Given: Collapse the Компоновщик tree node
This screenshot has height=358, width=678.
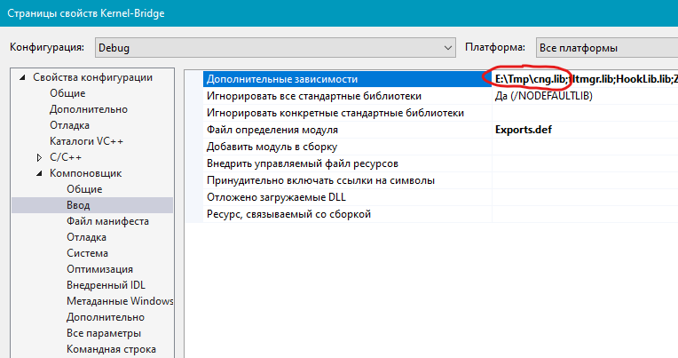Looking at the screenshot, I should [39, 173].
